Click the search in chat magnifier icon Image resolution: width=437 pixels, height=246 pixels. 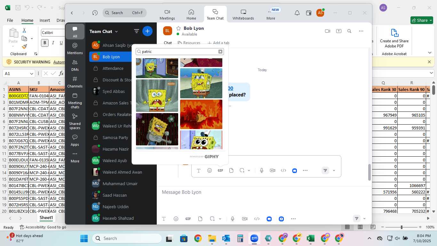point(349,31)
